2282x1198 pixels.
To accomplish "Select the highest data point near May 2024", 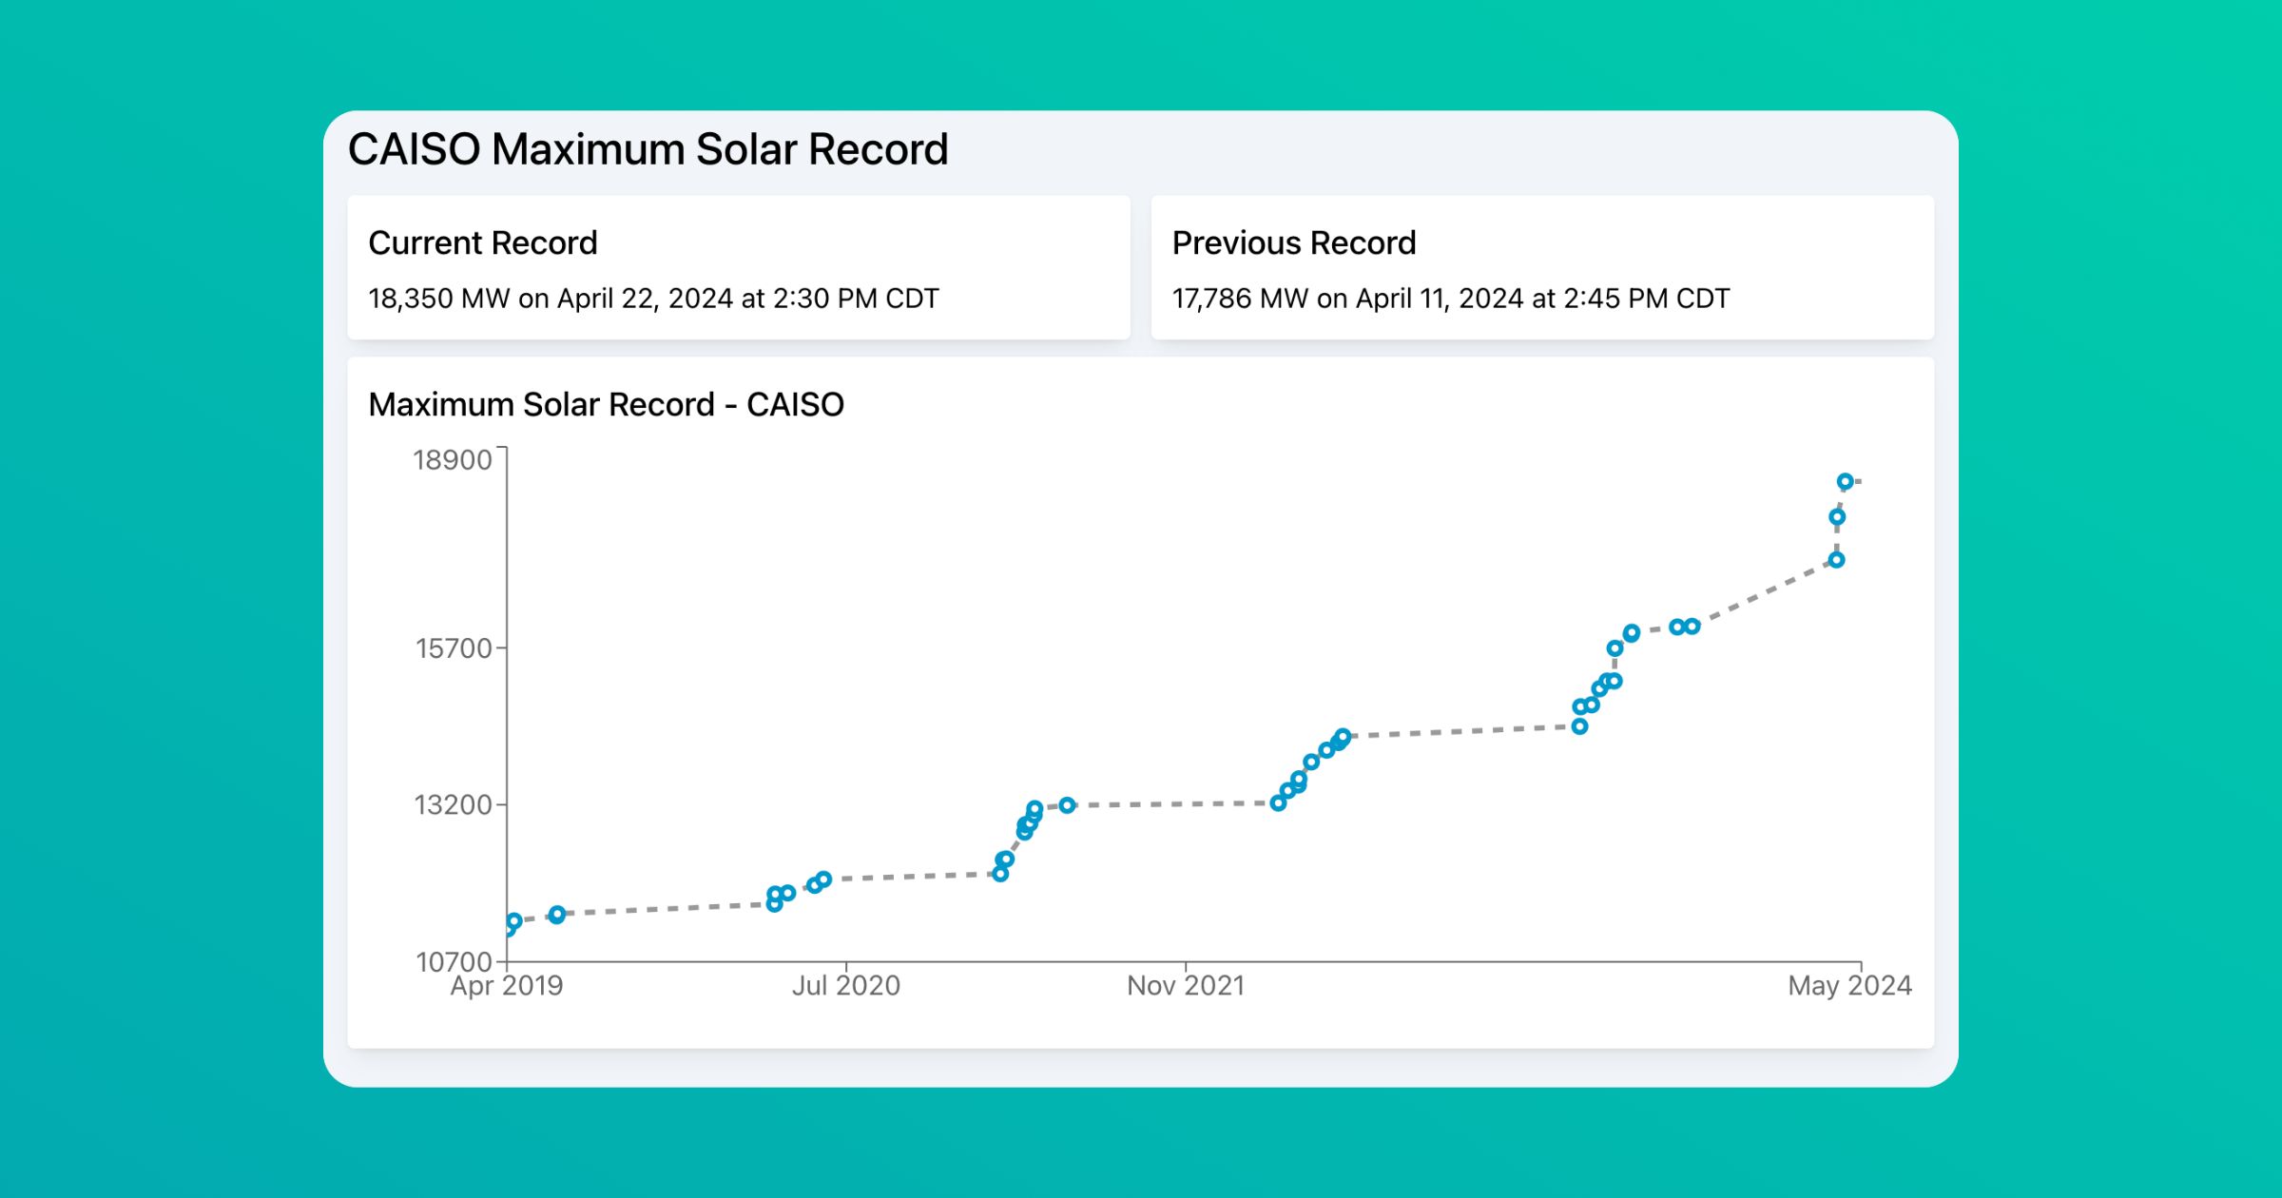I will [1843, 481].
